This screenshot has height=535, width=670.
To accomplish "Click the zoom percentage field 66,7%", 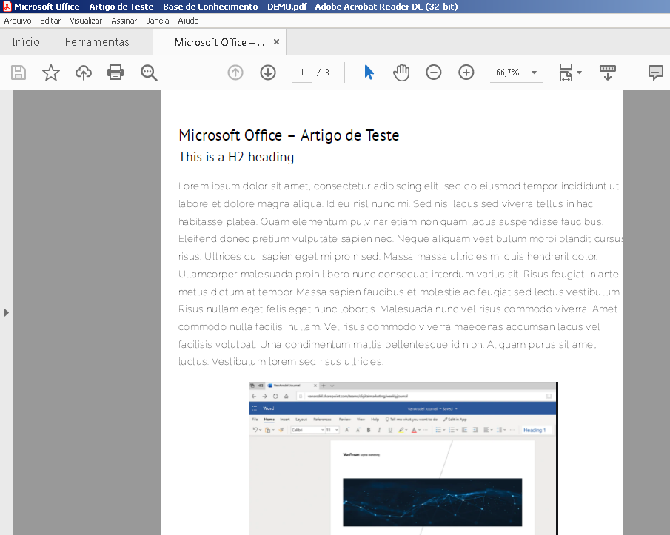I will pos(508,73).
